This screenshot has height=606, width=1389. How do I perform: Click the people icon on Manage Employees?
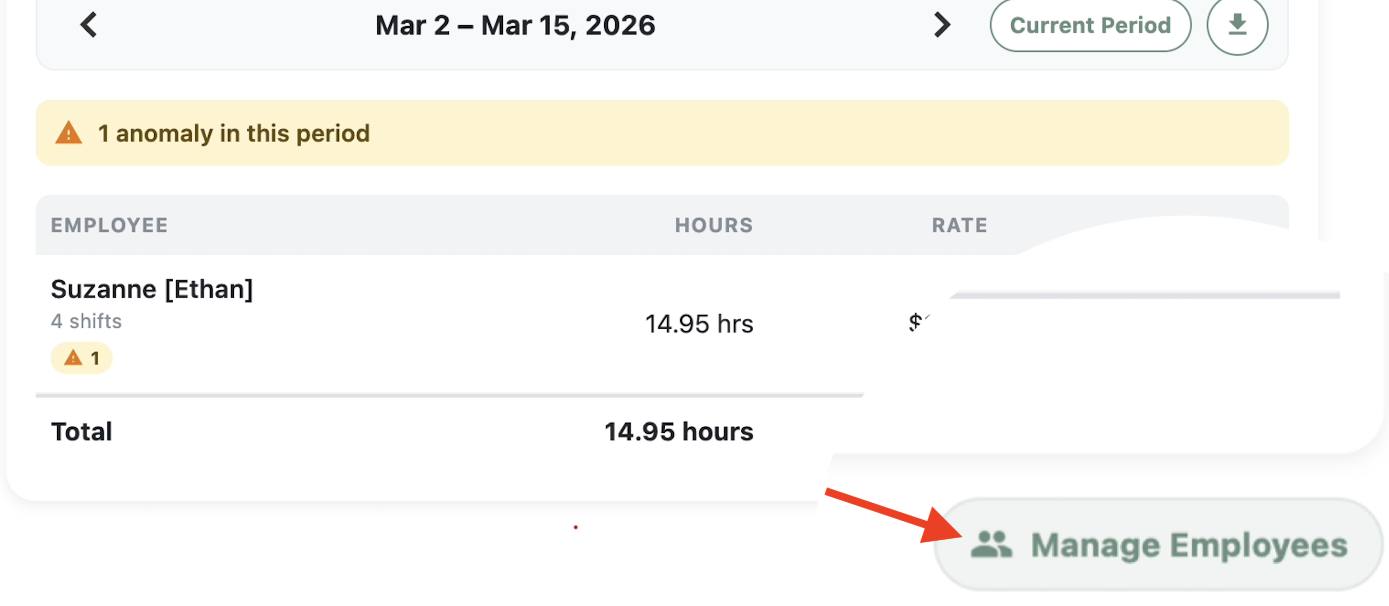tap(991, 544)
